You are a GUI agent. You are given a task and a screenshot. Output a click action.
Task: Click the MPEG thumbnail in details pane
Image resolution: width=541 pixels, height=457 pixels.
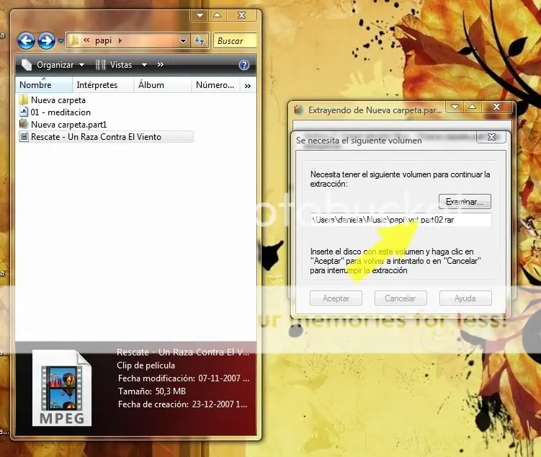62,388
